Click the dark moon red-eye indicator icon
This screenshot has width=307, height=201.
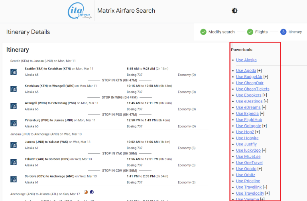tap(92, 192)
